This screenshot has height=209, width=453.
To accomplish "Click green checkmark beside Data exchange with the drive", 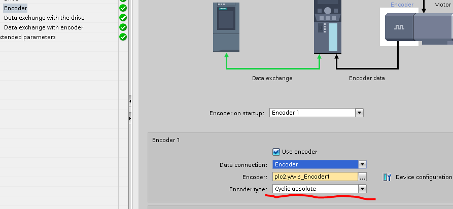I will pos(123,18).
